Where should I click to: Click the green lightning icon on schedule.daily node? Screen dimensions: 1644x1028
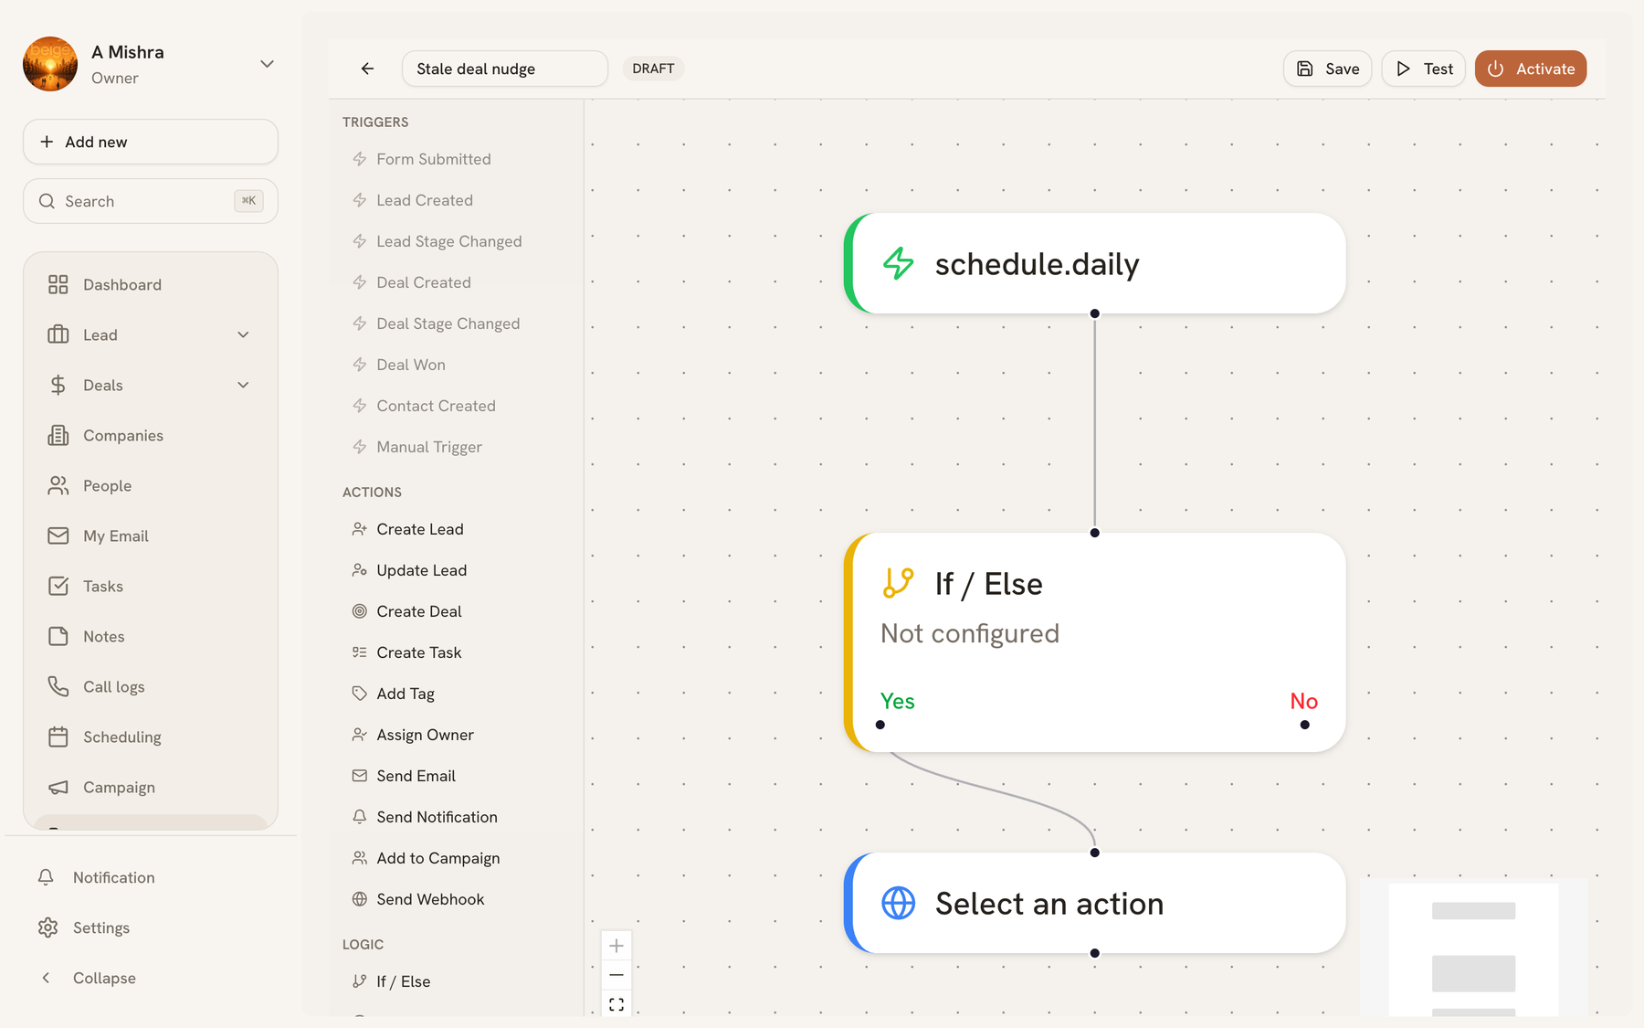(x=899, y=263)
